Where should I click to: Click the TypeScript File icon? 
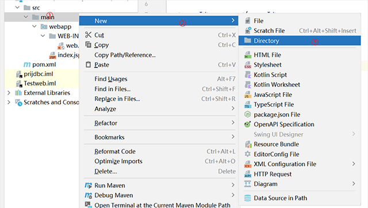tap(248, 104)
